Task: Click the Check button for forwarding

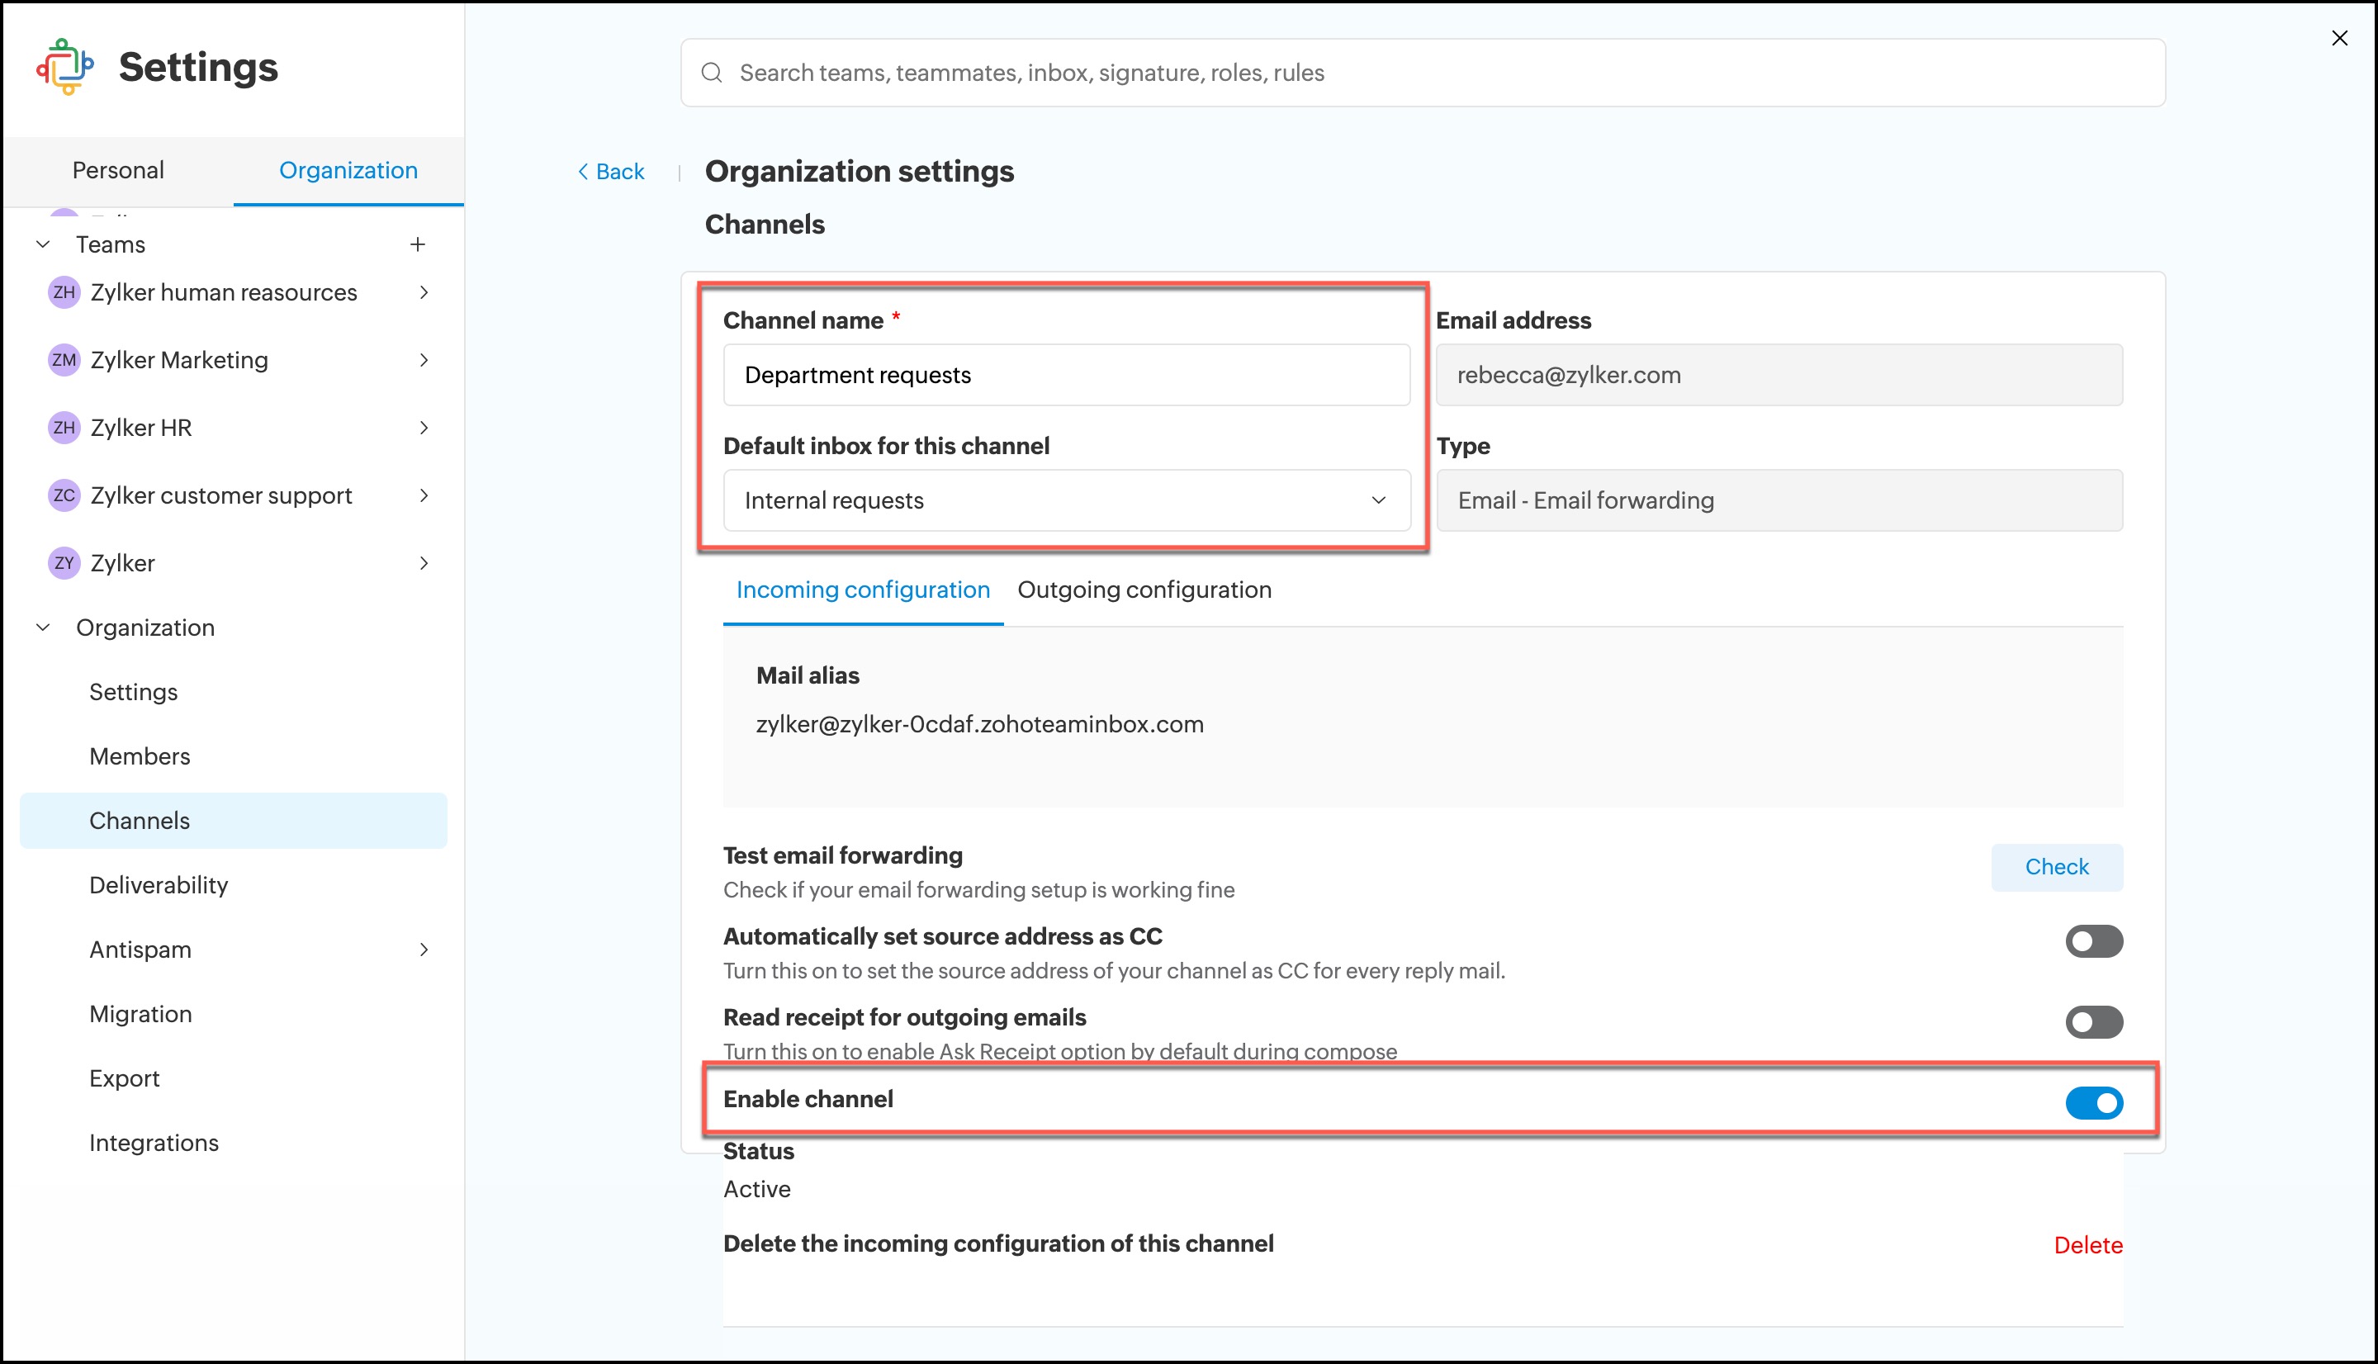Action: pos(2056,867)
